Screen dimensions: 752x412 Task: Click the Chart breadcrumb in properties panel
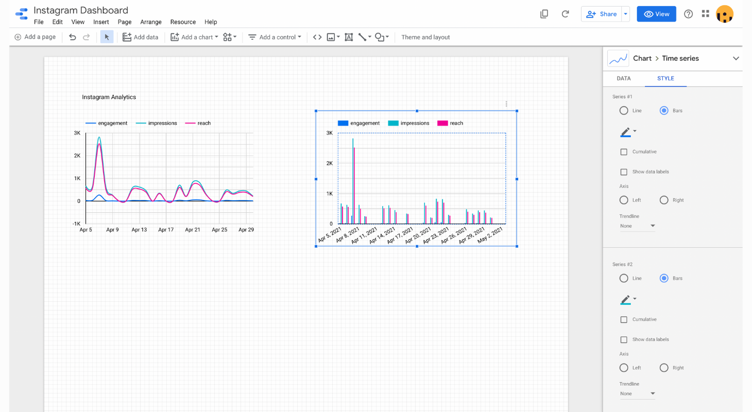click(x=642, y=58)
